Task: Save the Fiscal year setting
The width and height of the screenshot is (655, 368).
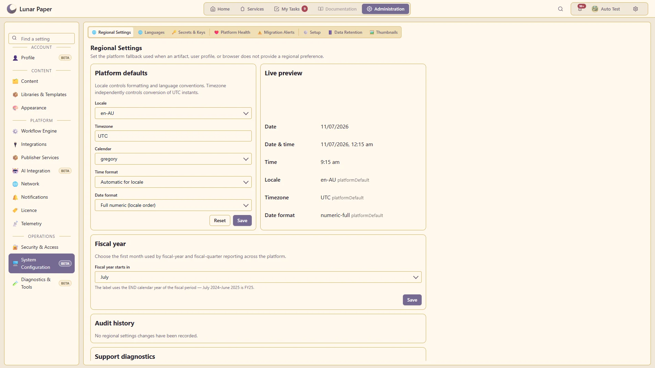Action: (x=412, y=300)
